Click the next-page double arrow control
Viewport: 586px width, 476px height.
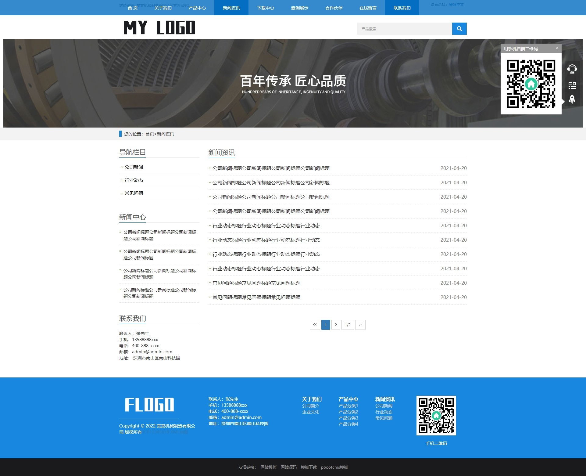click(360, 325)
